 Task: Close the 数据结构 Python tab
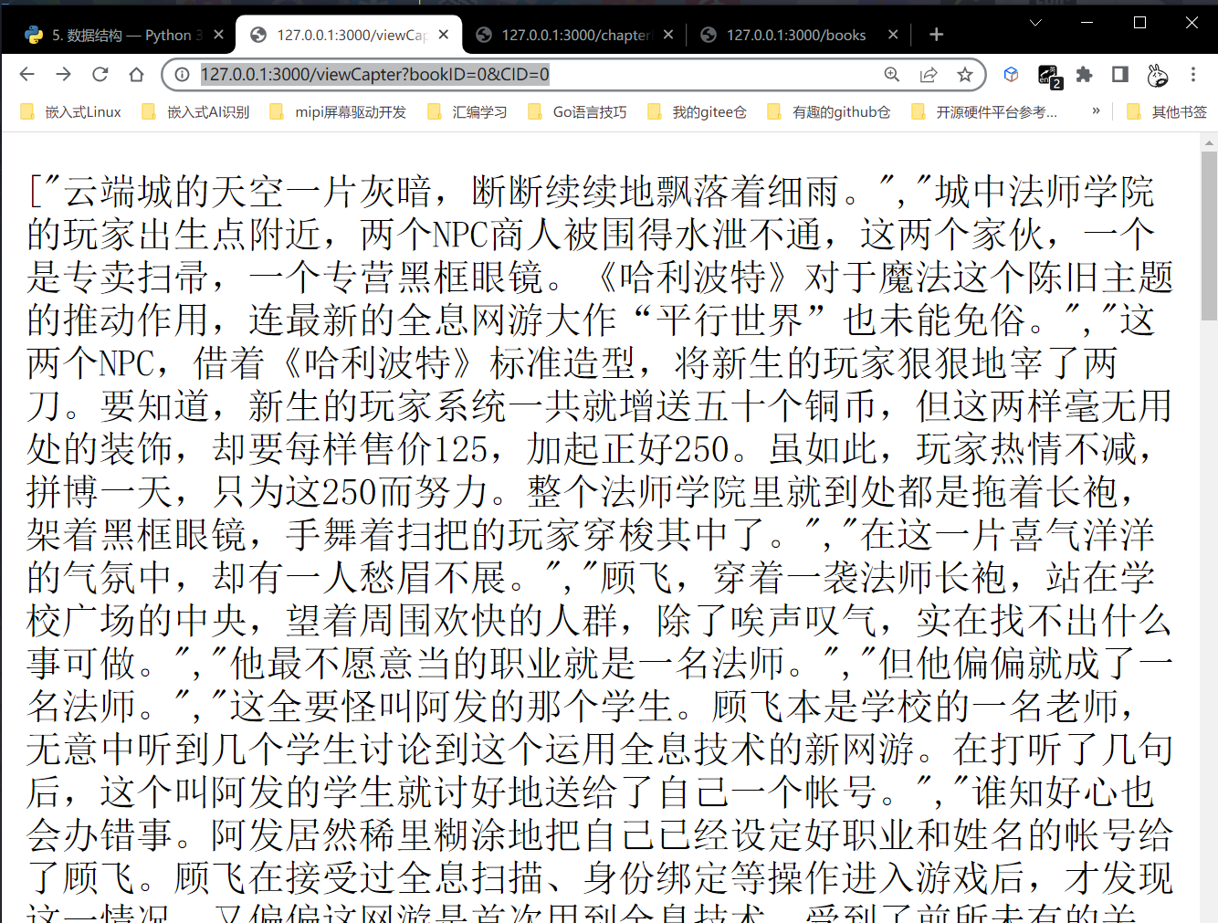[218, 35]
